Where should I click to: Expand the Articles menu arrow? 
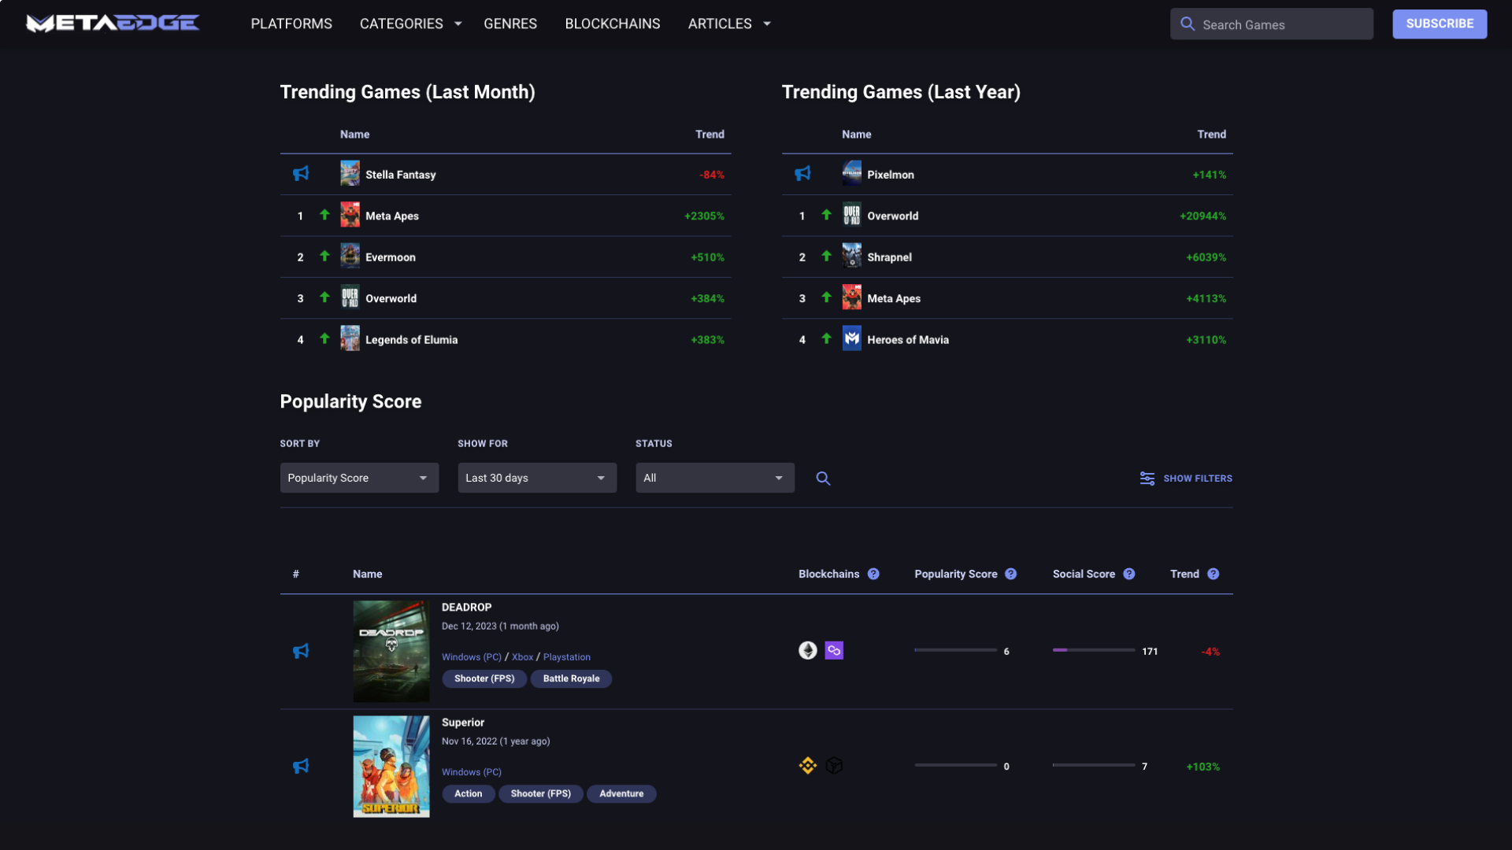(766, 24)
